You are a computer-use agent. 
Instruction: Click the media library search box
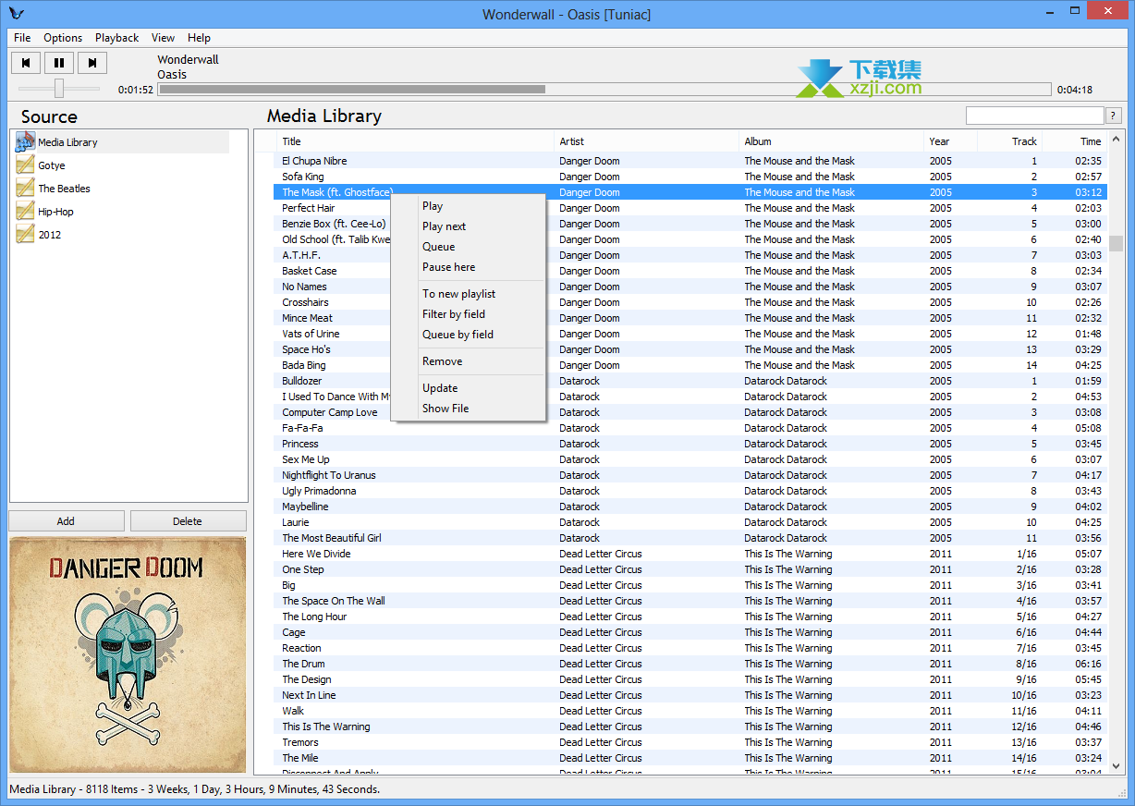tap(1035, 116)
